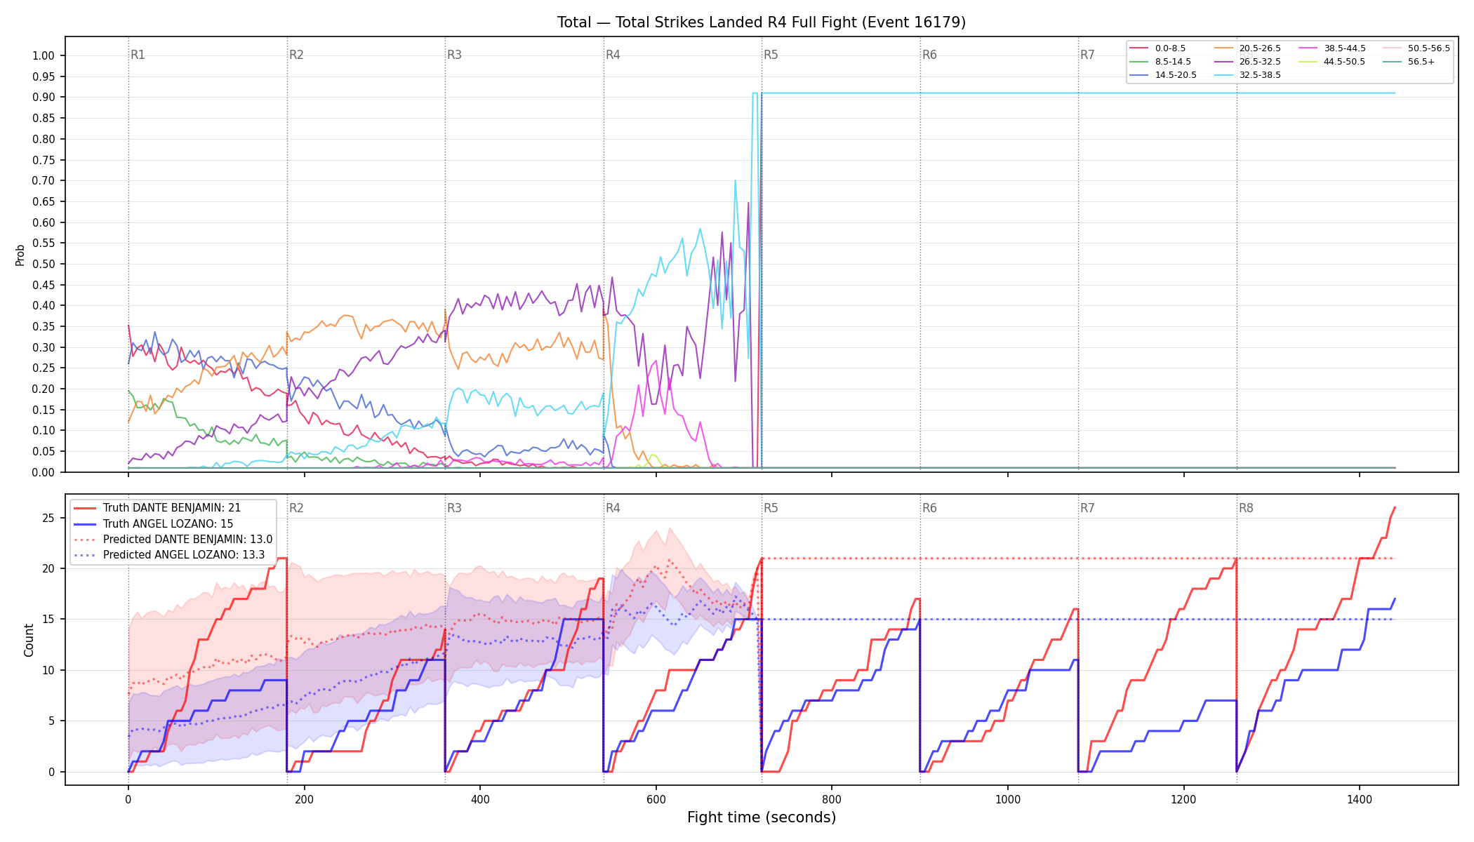Click the R6 round marker in bottom chart
This screenshot has height=842, width=1474.
[929, 508]
